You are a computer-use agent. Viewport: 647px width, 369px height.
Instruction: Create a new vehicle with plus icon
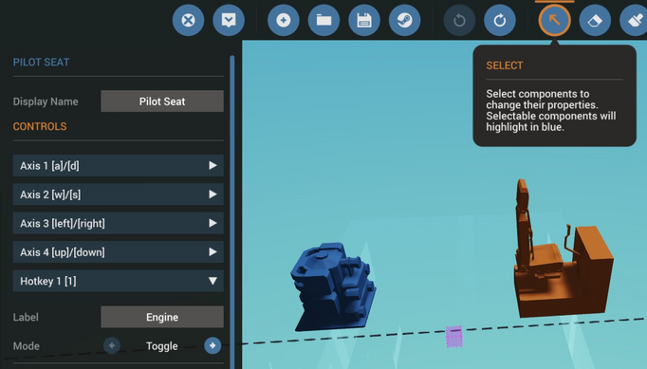[284, 20]
